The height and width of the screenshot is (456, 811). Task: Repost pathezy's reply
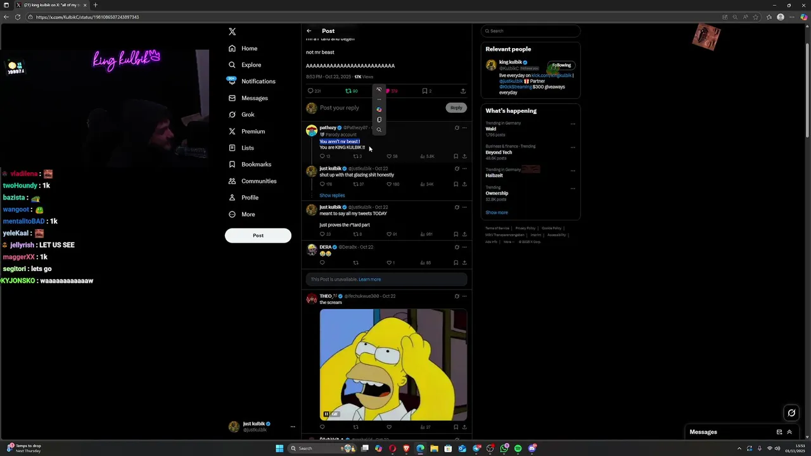(x=355, y=156)
